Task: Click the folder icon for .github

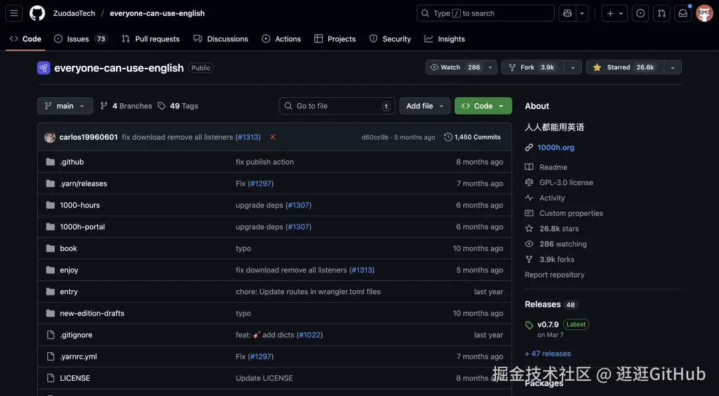Action: click(51, 162)
